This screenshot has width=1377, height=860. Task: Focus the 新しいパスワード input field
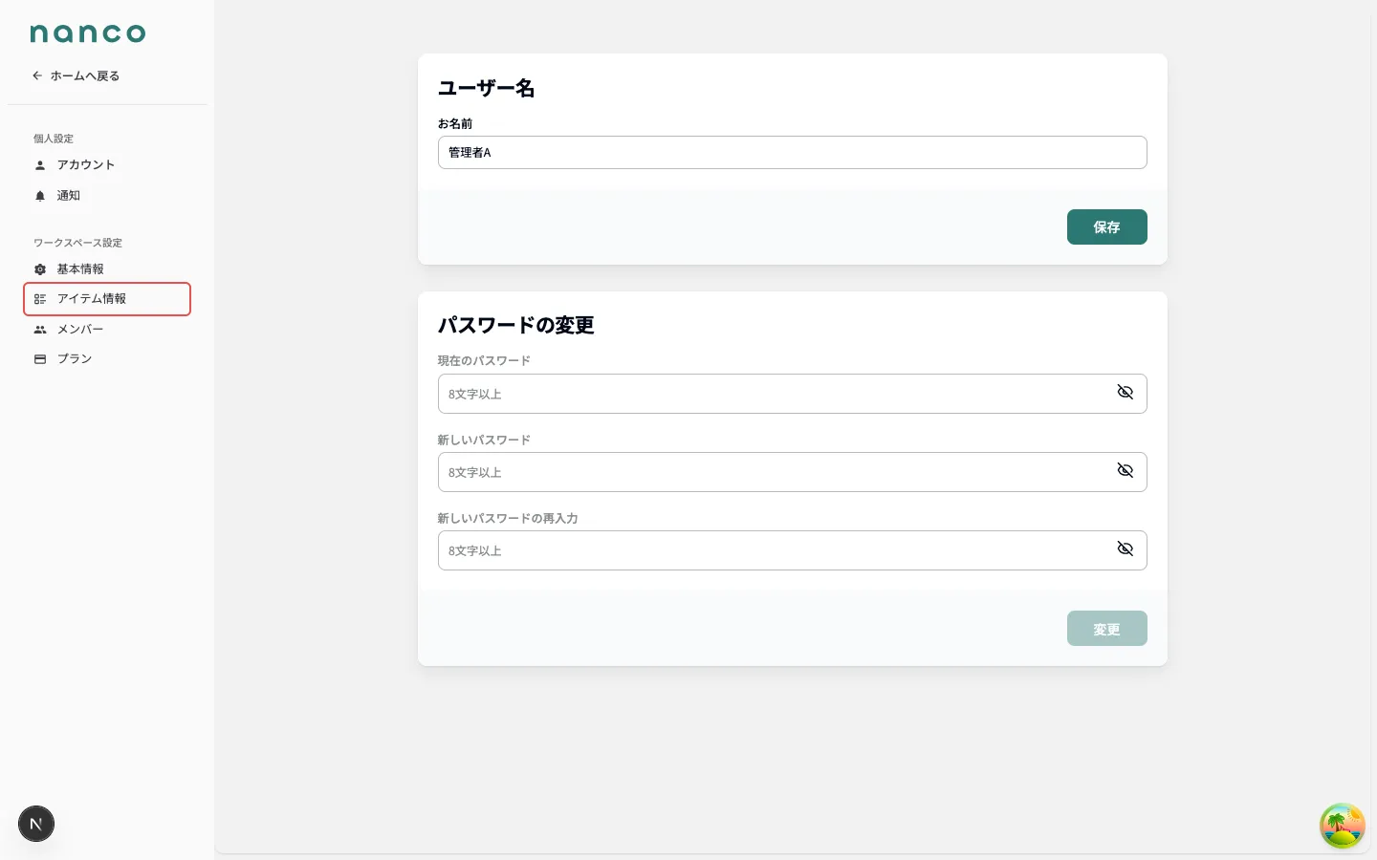pyautogui.click(x=792, y=472)
